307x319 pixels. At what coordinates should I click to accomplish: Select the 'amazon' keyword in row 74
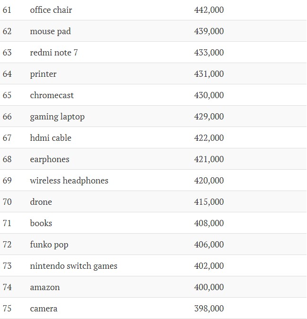[x=45, y=287]
